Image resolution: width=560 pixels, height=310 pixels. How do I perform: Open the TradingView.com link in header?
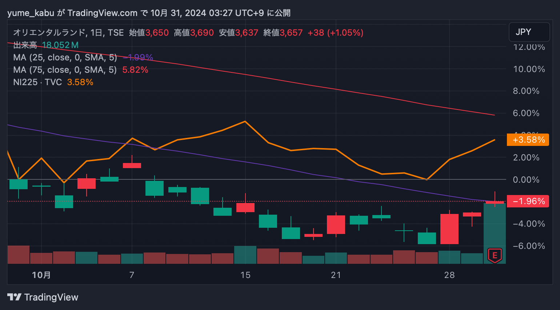(102, 13)
